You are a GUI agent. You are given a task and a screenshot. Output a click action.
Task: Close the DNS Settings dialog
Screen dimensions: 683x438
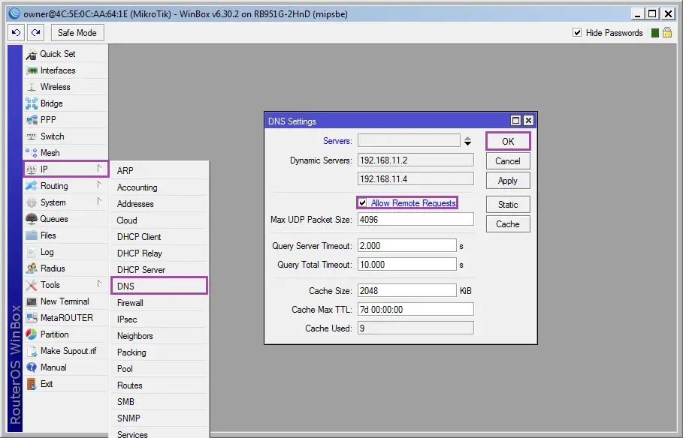pyautogui.click(x=528, y=121)
